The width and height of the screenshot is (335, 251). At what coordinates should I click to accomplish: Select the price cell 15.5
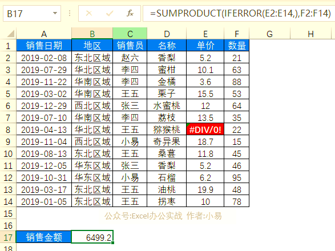pyautogui.click(x=205, y=93)
